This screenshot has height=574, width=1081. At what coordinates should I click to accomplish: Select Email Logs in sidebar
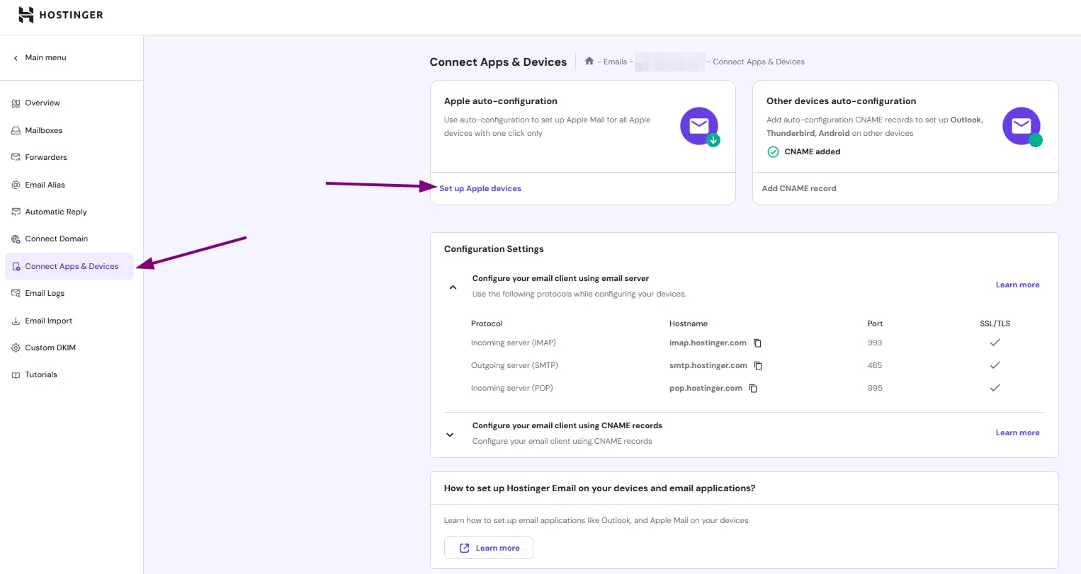(45, 293)
